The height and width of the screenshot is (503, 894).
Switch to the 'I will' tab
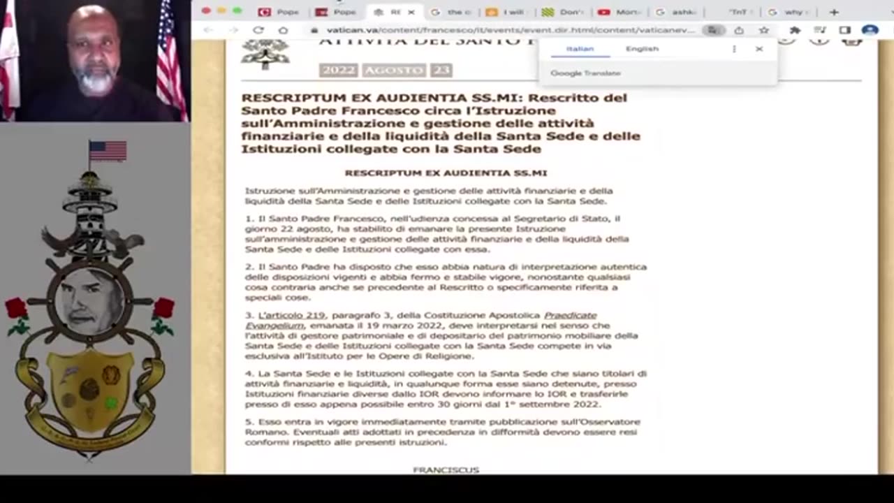pyautogui.click(x=508, y=12)
